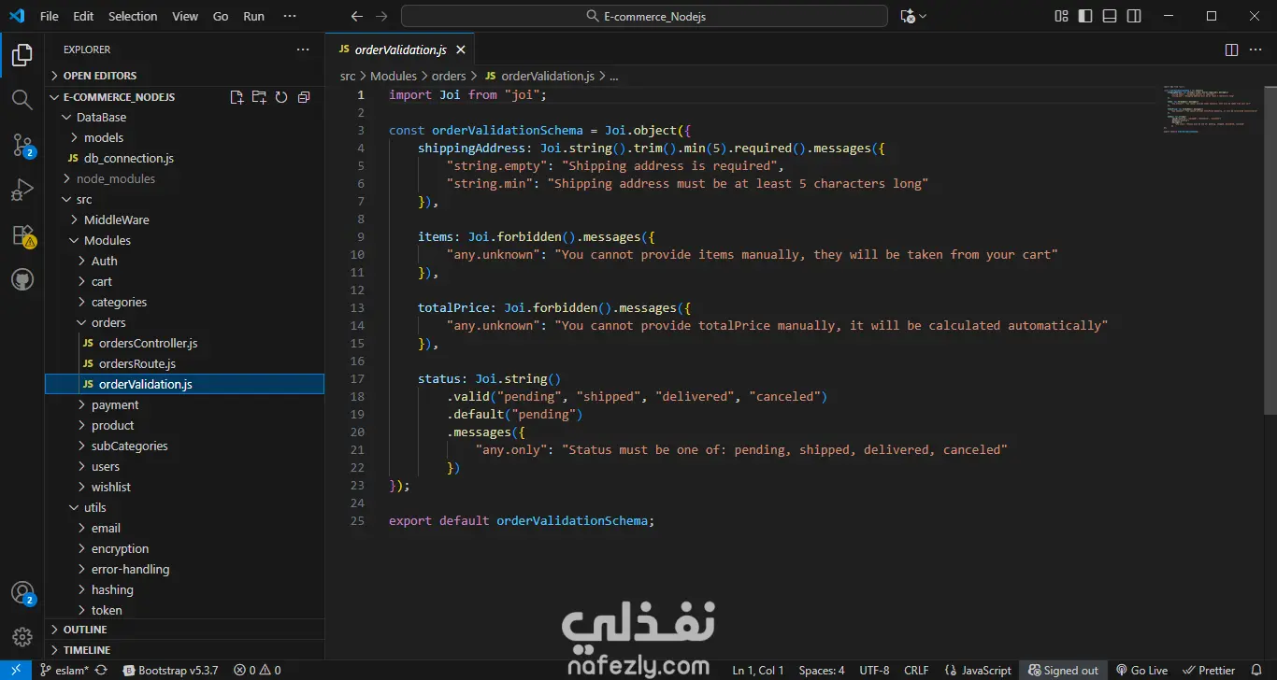Open the Run and Debug view
Viewport: 1277px width, 680px height.
(22, 191)
